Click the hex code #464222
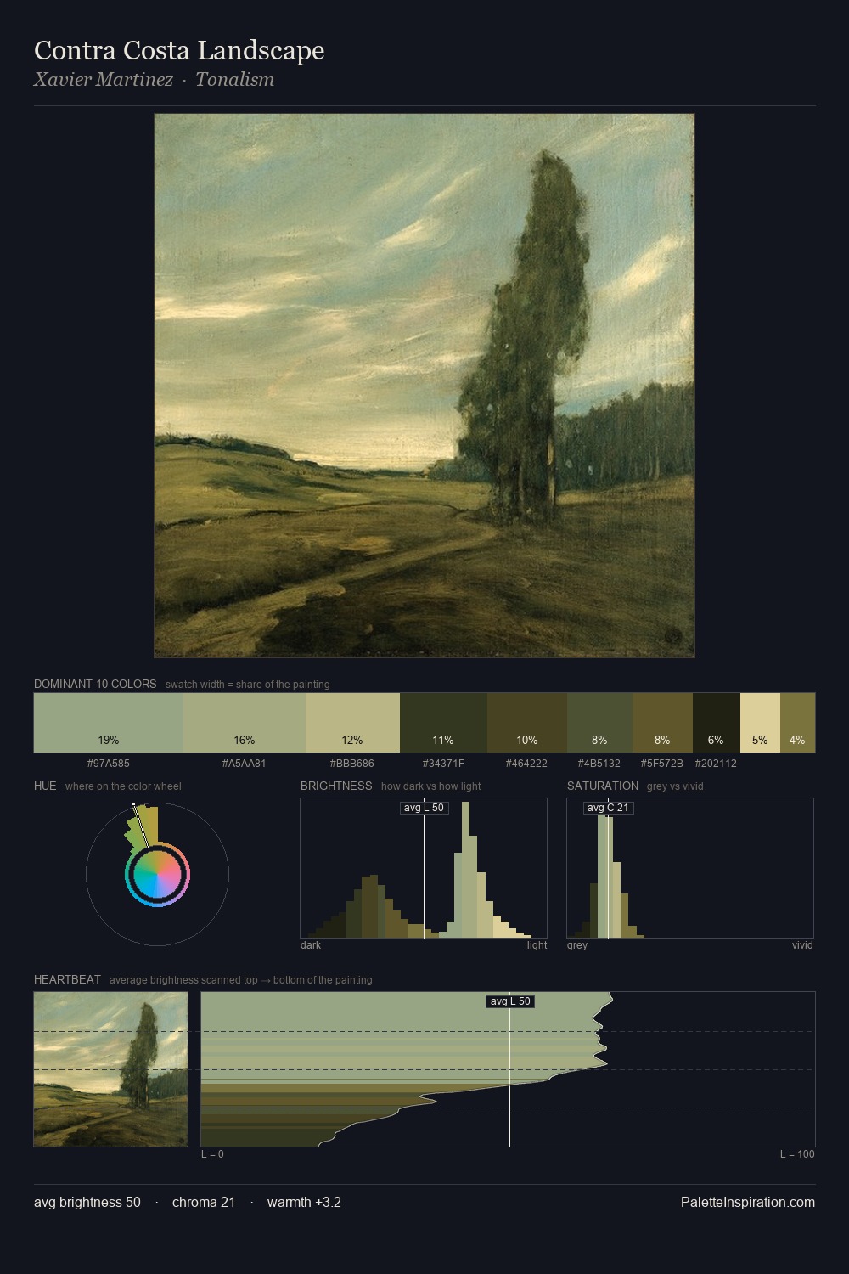849x1274 pixels. point(526,763)
